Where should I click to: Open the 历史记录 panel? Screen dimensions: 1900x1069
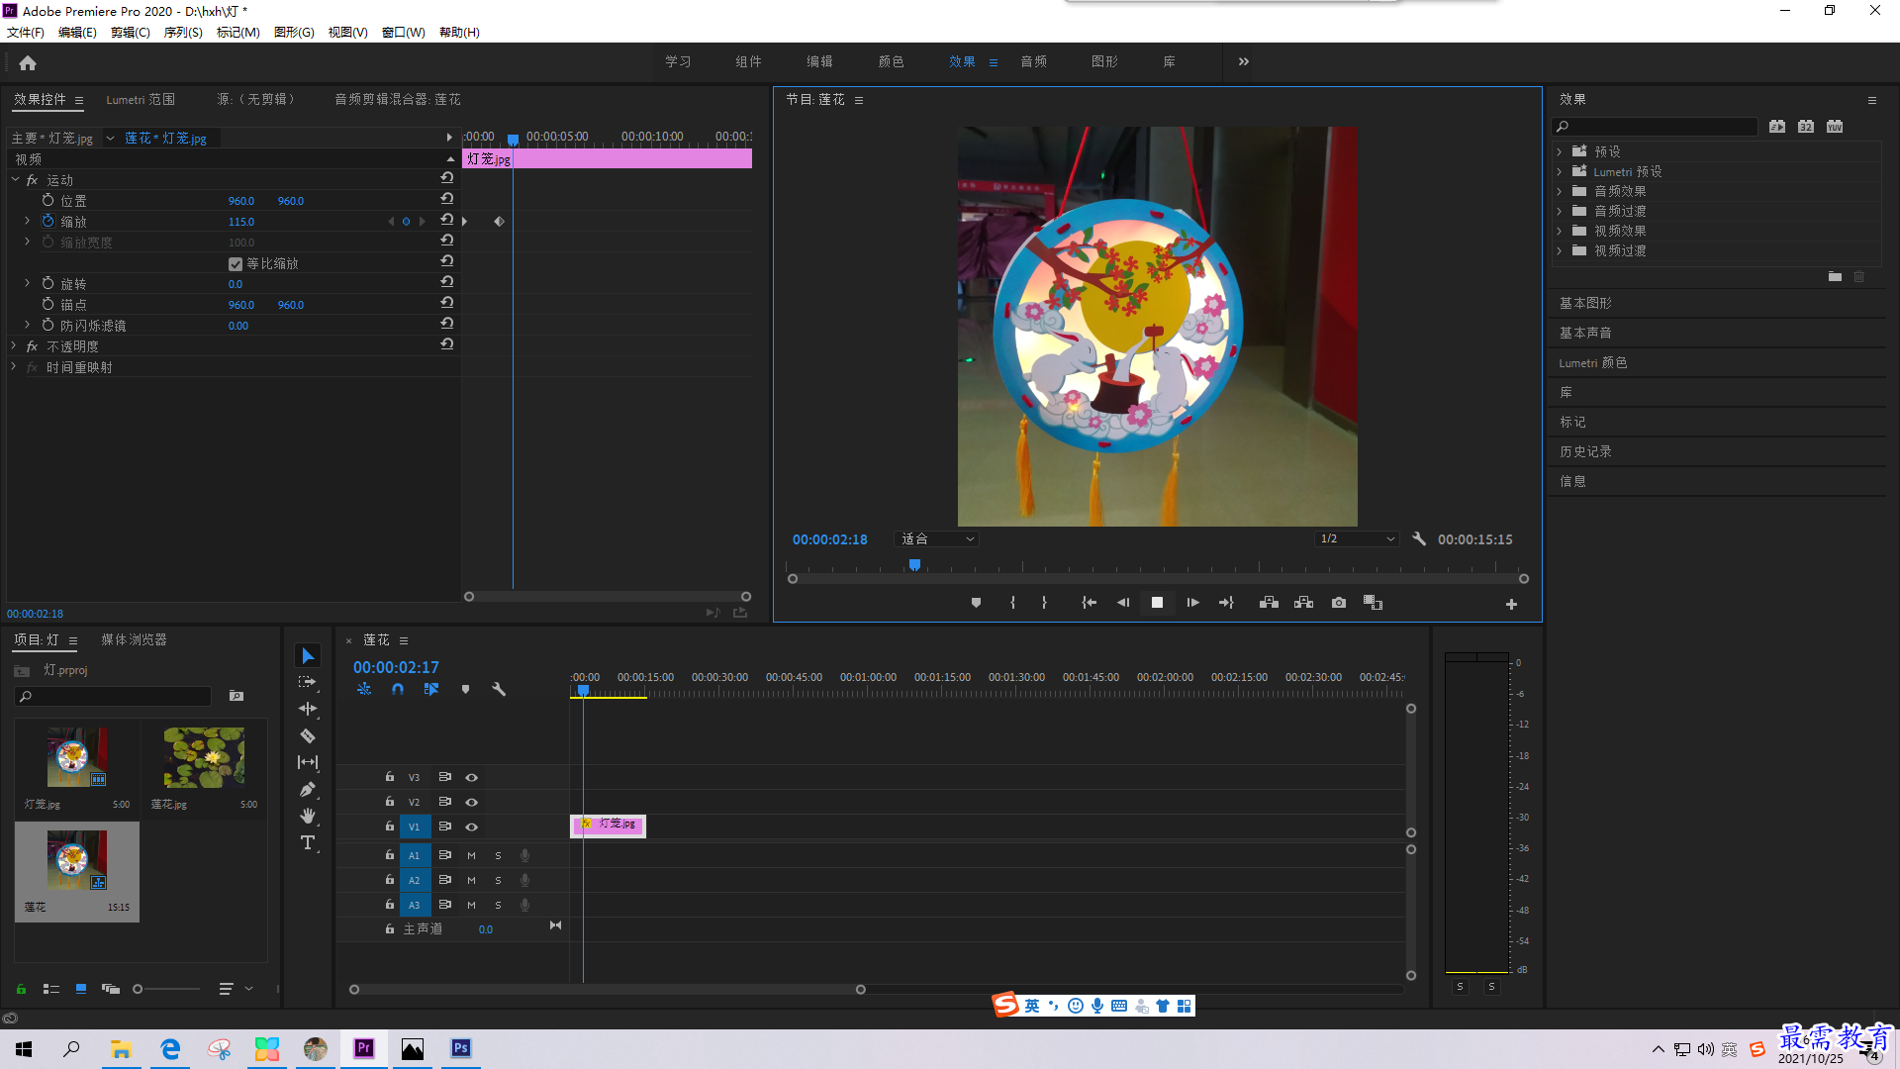[1585, 451]
